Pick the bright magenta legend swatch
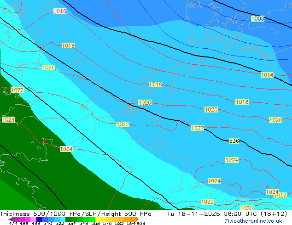This screenshot has width=292, height=225. (28, 219)
